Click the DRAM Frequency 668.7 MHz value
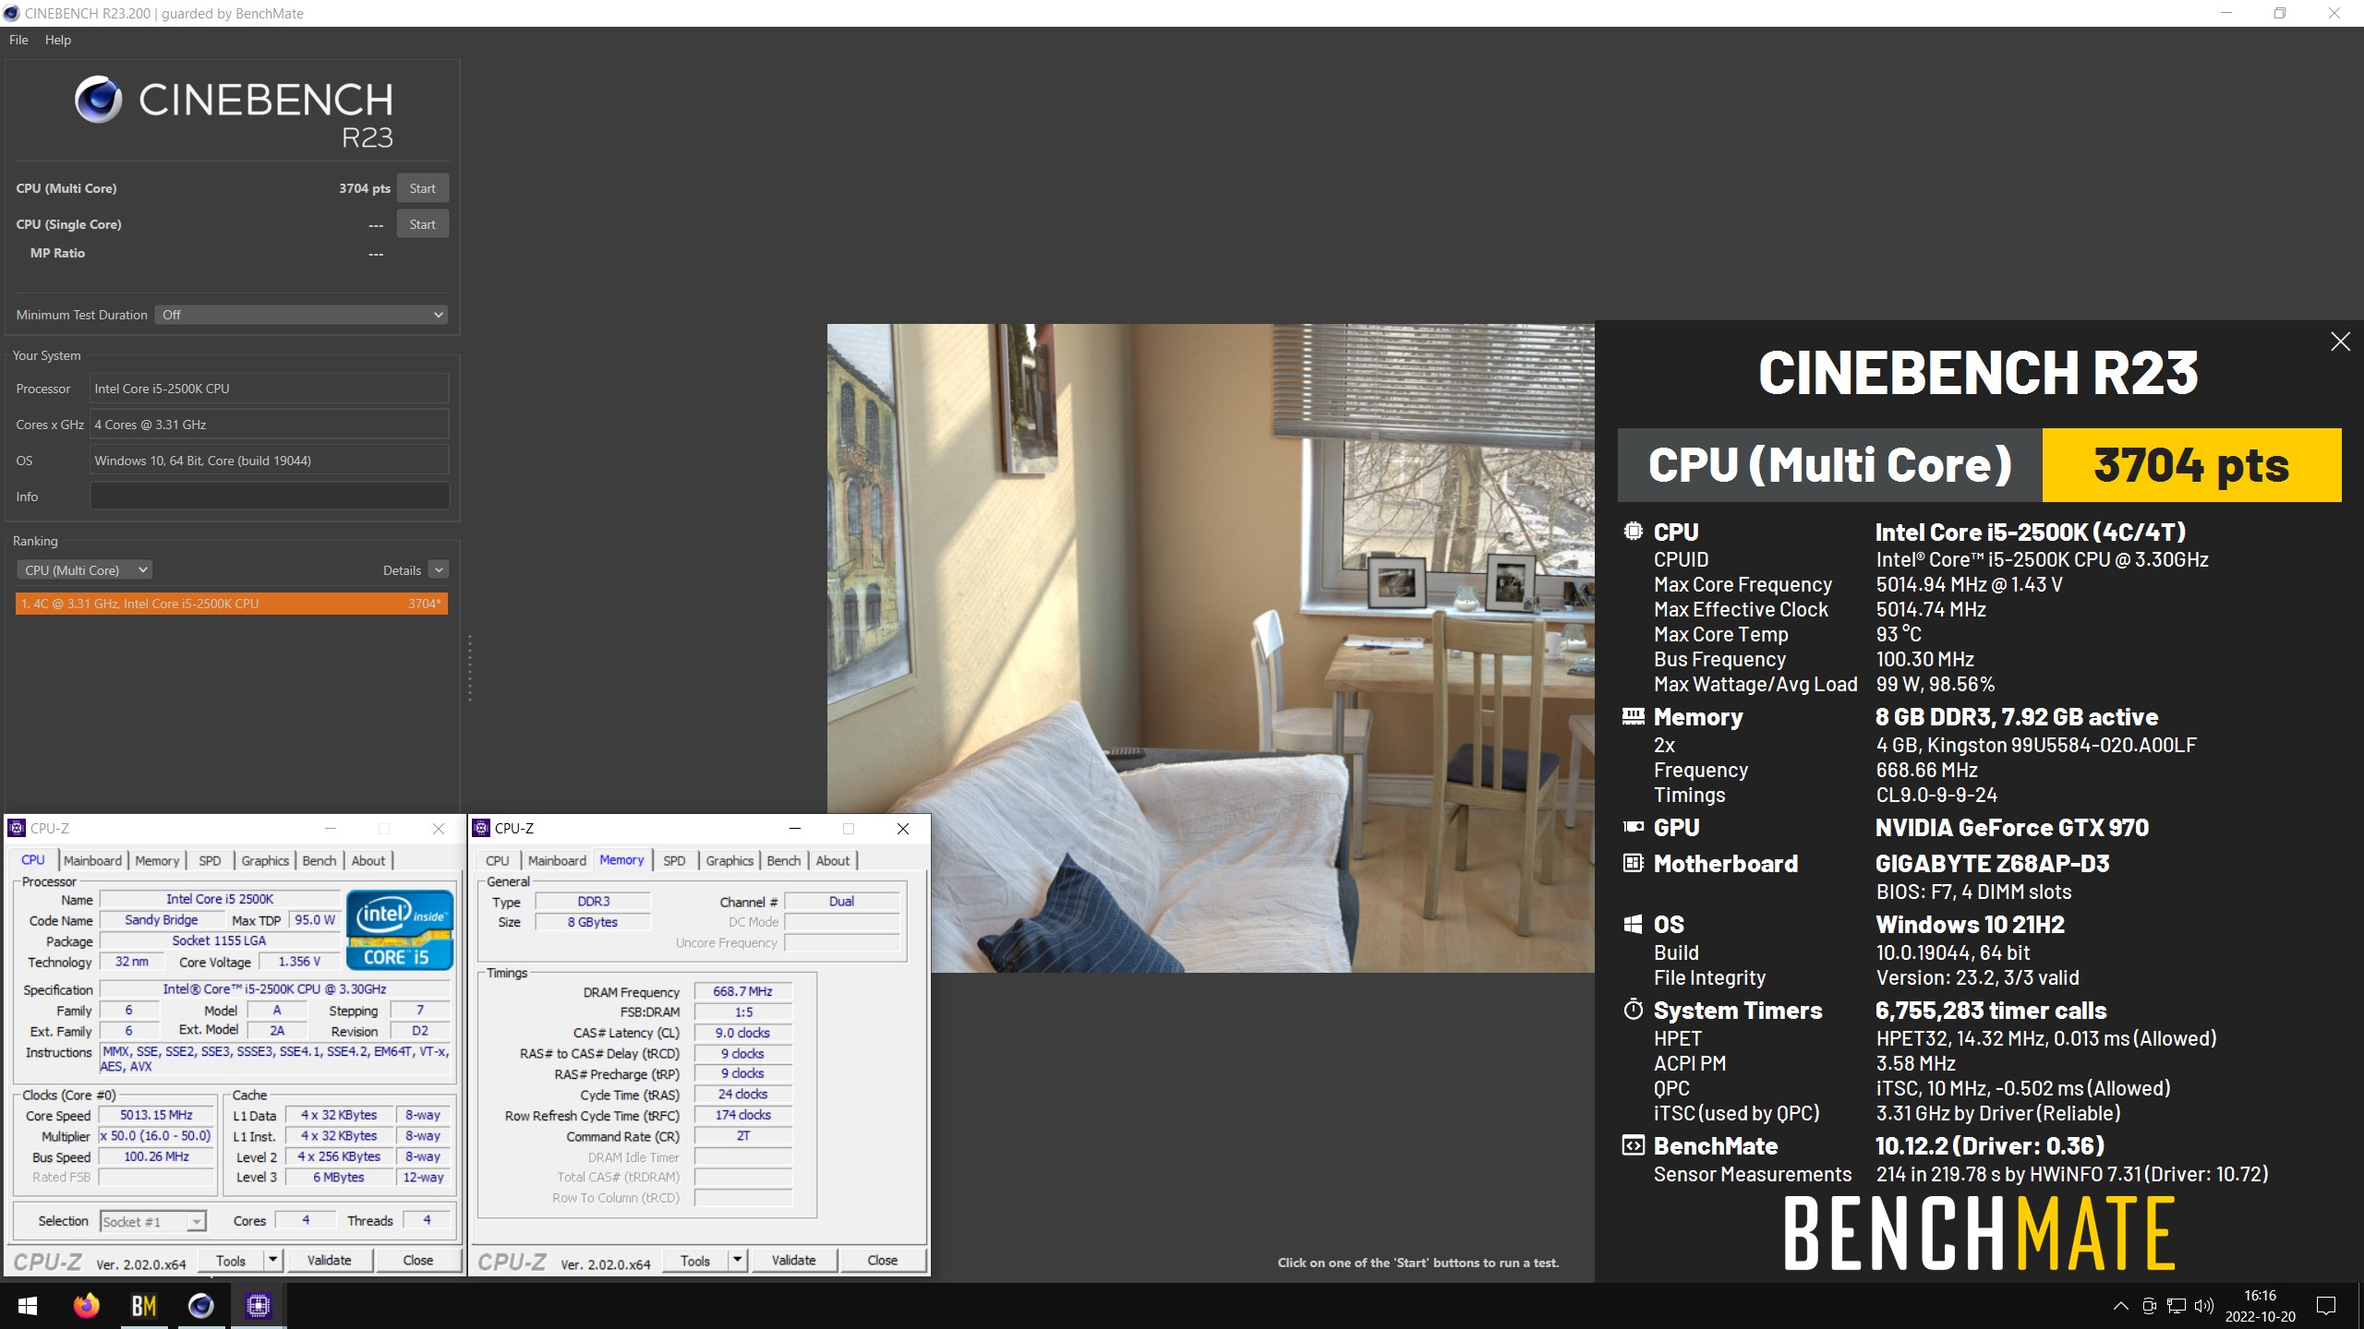The image size is (2364, 1329). 742,991
